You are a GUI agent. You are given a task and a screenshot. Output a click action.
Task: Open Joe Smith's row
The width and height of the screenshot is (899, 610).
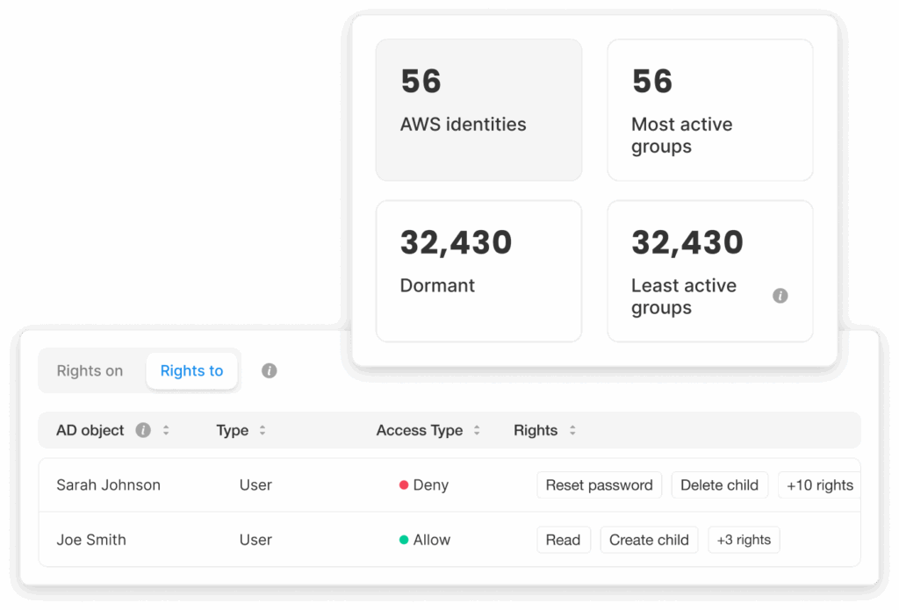coord(91,540)
